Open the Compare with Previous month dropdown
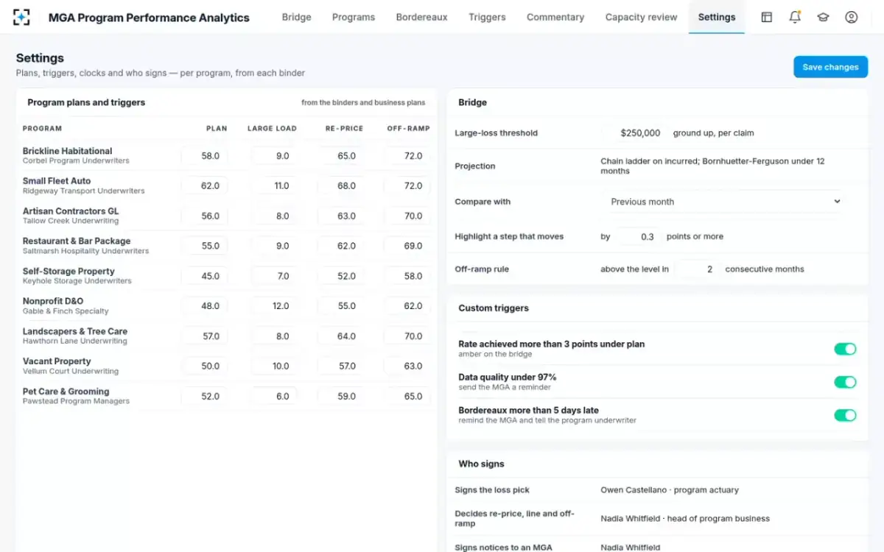The width and height of the screenshot is (884, 552). [x=725, y=202]
